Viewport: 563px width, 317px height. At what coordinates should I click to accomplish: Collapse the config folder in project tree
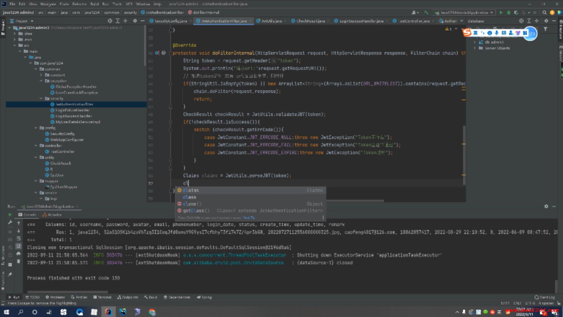36,128
